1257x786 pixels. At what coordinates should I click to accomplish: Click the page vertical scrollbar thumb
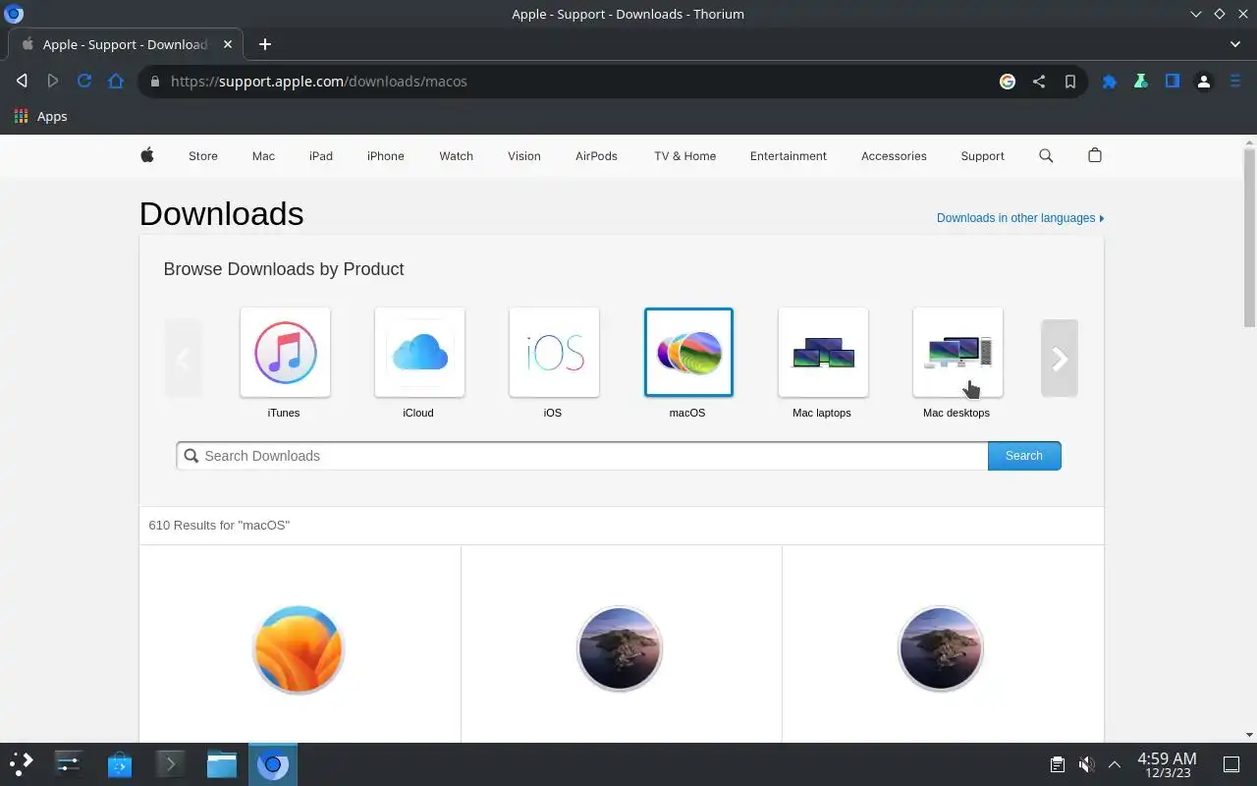[1249, 236]
